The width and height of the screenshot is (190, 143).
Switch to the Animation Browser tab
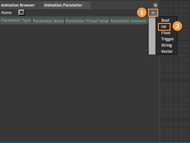click(x=18, y=5)
